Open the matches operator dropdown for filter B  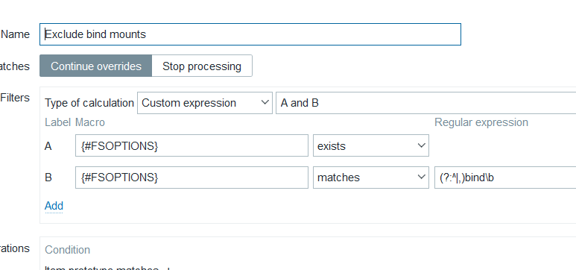coord(370,178)
